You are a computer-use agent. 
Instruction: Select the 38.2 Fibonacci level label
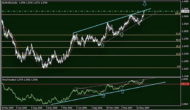(178, 46)
